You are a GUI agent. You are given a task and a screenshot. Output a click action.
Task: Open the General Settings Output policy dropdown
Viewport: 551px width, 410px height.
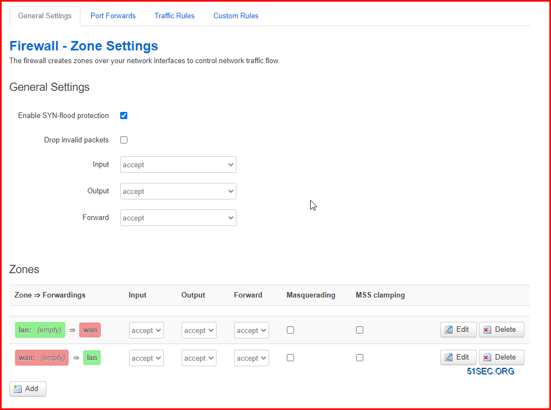[x=178, y=191]
